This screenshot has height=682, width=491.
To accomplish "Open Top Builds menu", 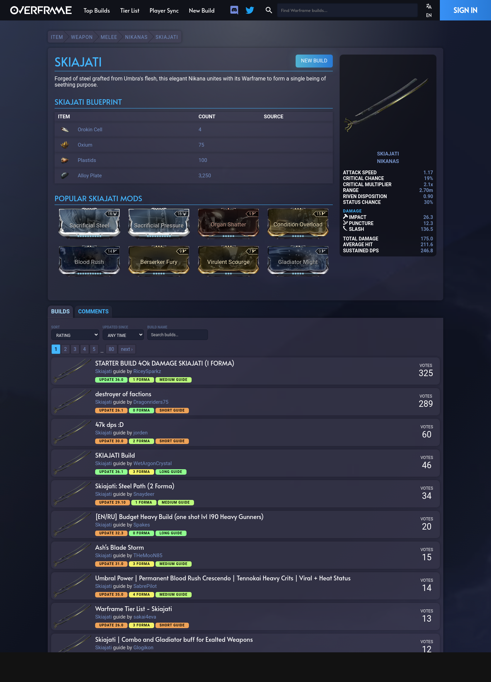I will click(x=97, y=11).
